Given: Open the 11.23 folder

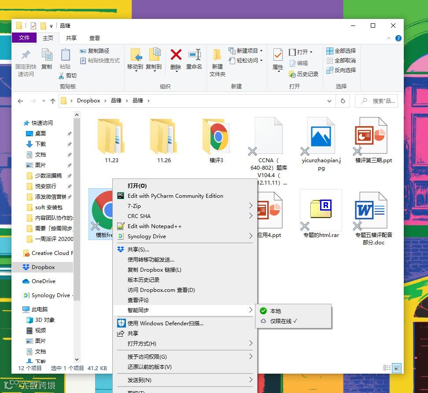Looking at the screenshot, I should point(111,141).
